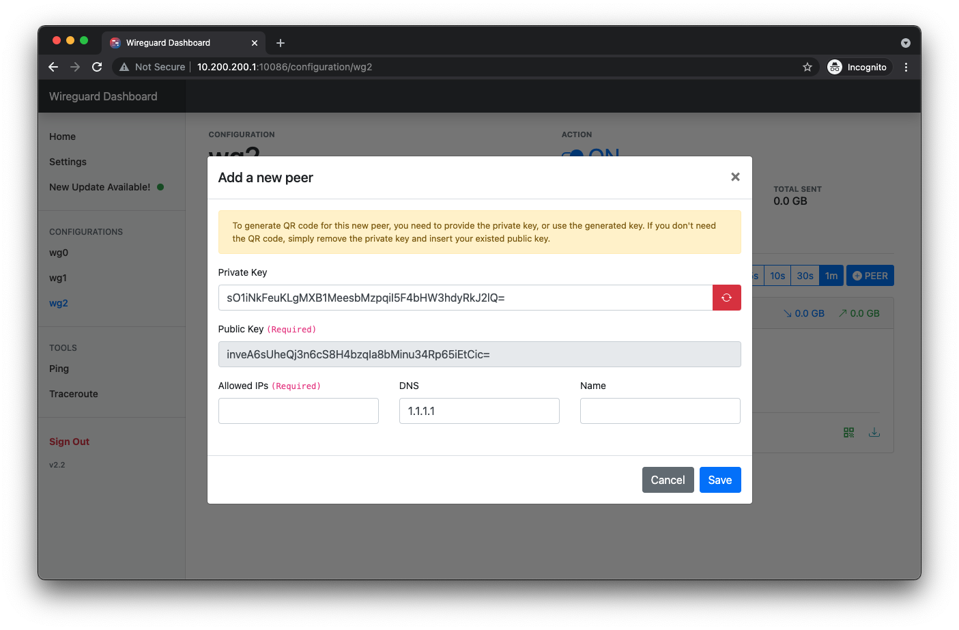Close the Add a new peer dialog
The width and height of the screenshot is (959, 630).
[735, 177]
